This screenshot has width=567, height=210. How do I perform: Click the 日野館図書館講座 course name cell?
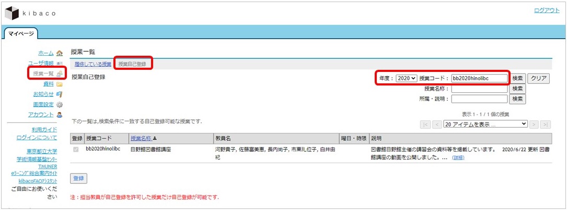151,149
